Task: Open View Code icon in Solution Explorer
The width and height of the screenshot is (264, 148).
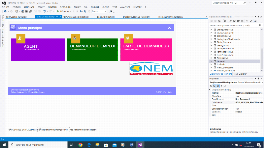Action: click(247, 21)
